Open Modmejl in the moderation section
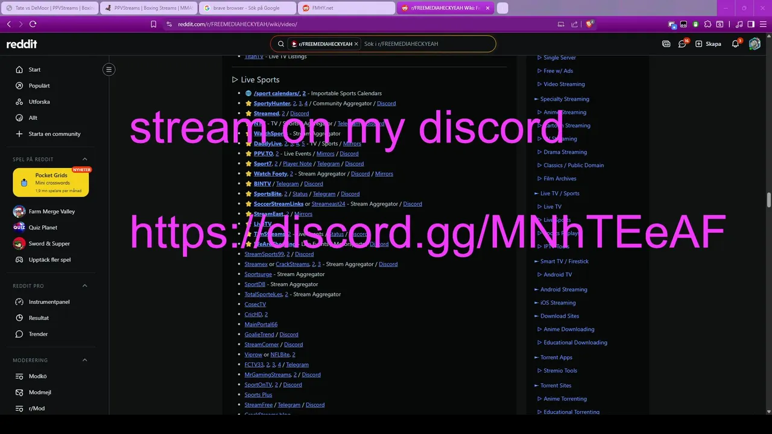Screen dimensions: 772x434 pyautogui.click(x=40, y=392)
